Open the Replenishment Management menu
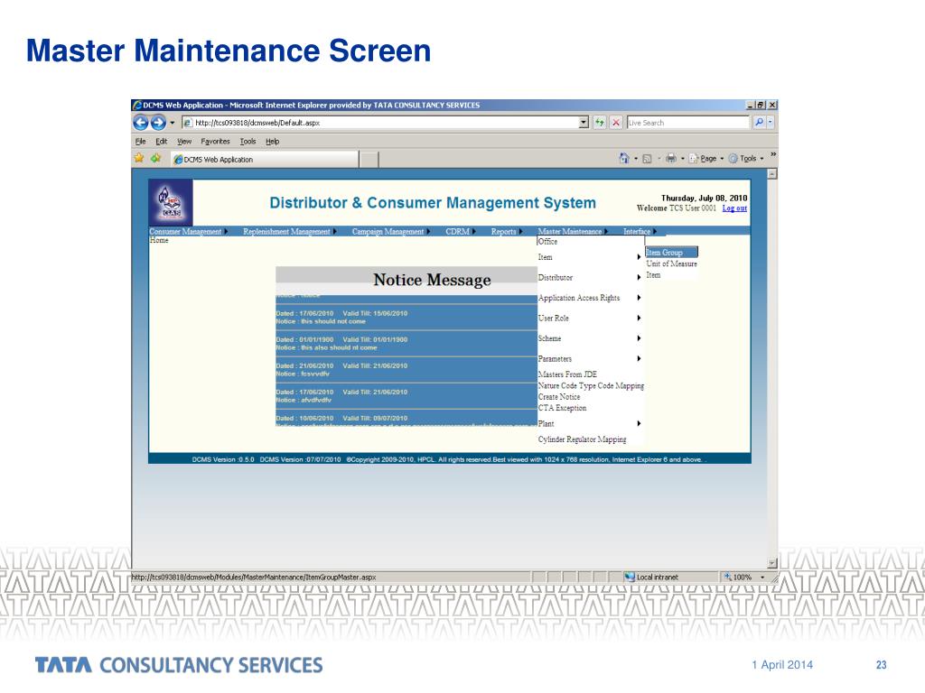 [290, 232]
